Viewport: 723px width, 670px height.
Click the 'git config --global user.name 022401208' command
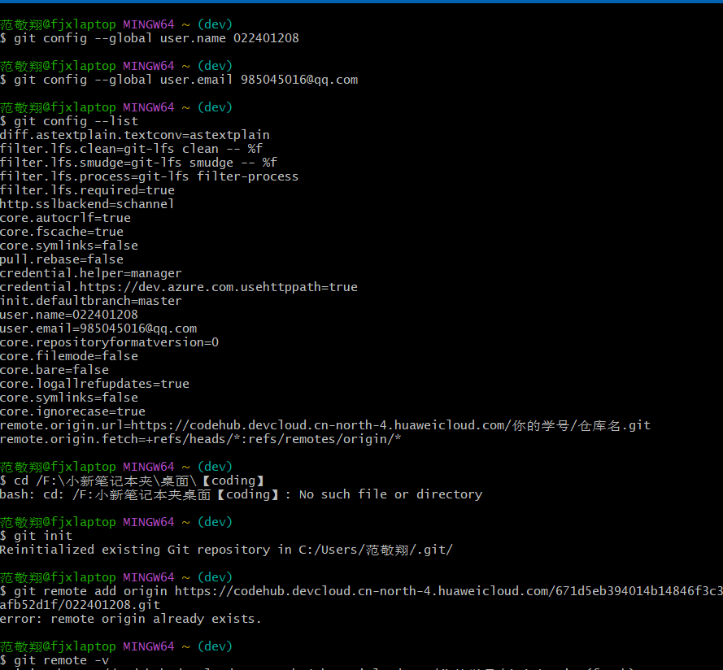(156, 38)
